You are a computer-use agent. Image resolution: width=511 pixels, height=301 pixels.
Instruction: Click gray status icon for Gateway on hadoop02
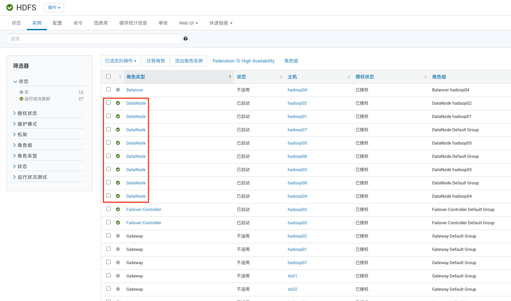click(118, 236)
